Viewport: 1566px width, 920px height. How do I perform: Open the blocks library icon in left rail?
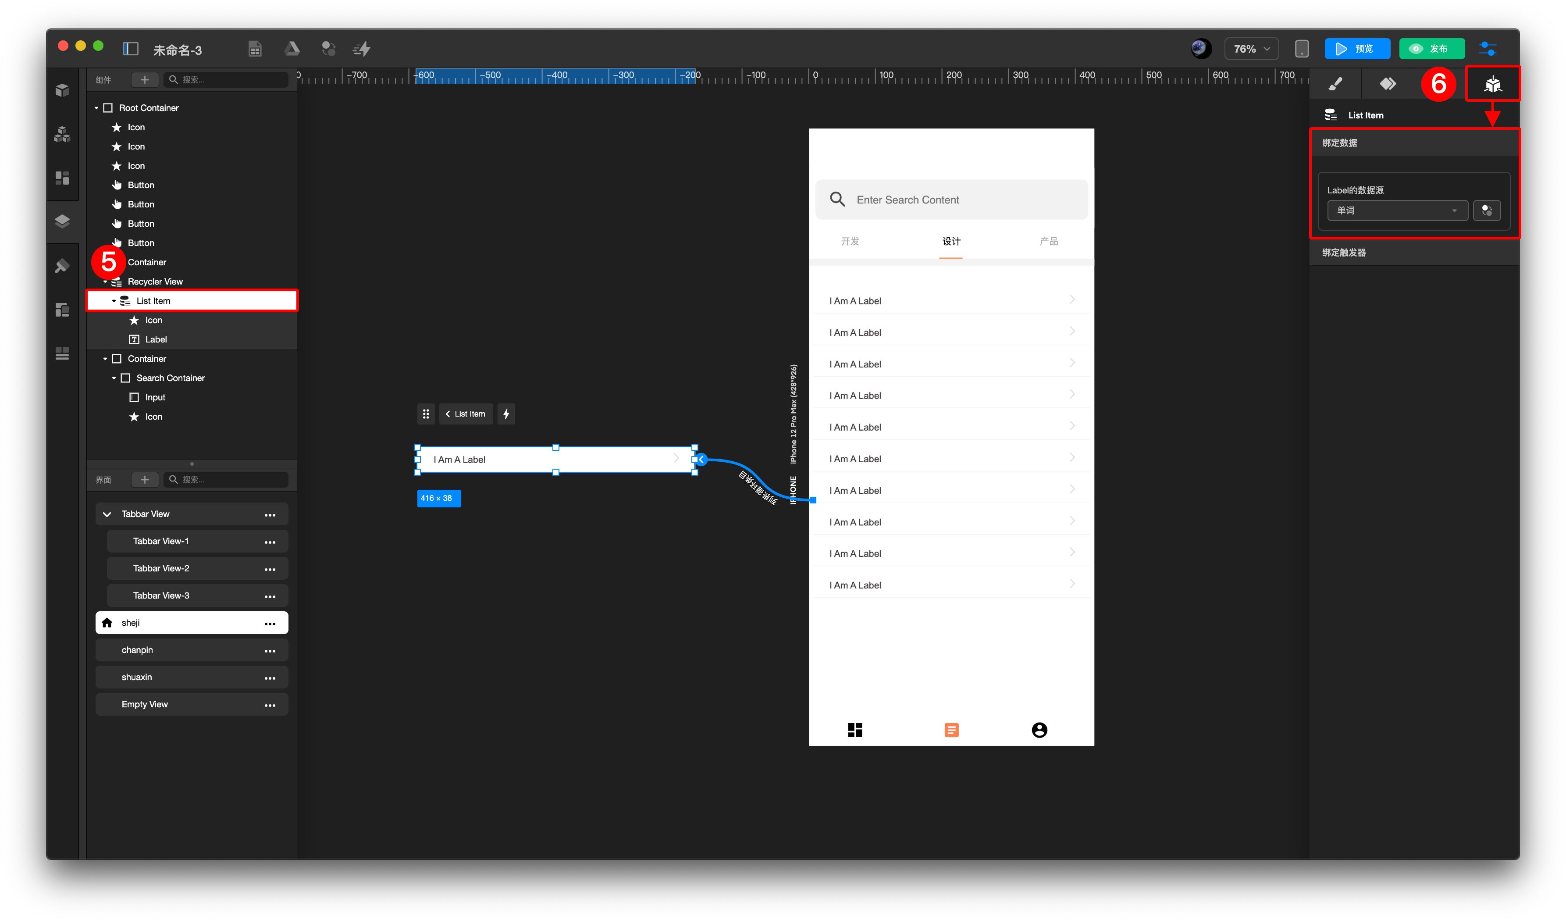click(x=62, y=134)
